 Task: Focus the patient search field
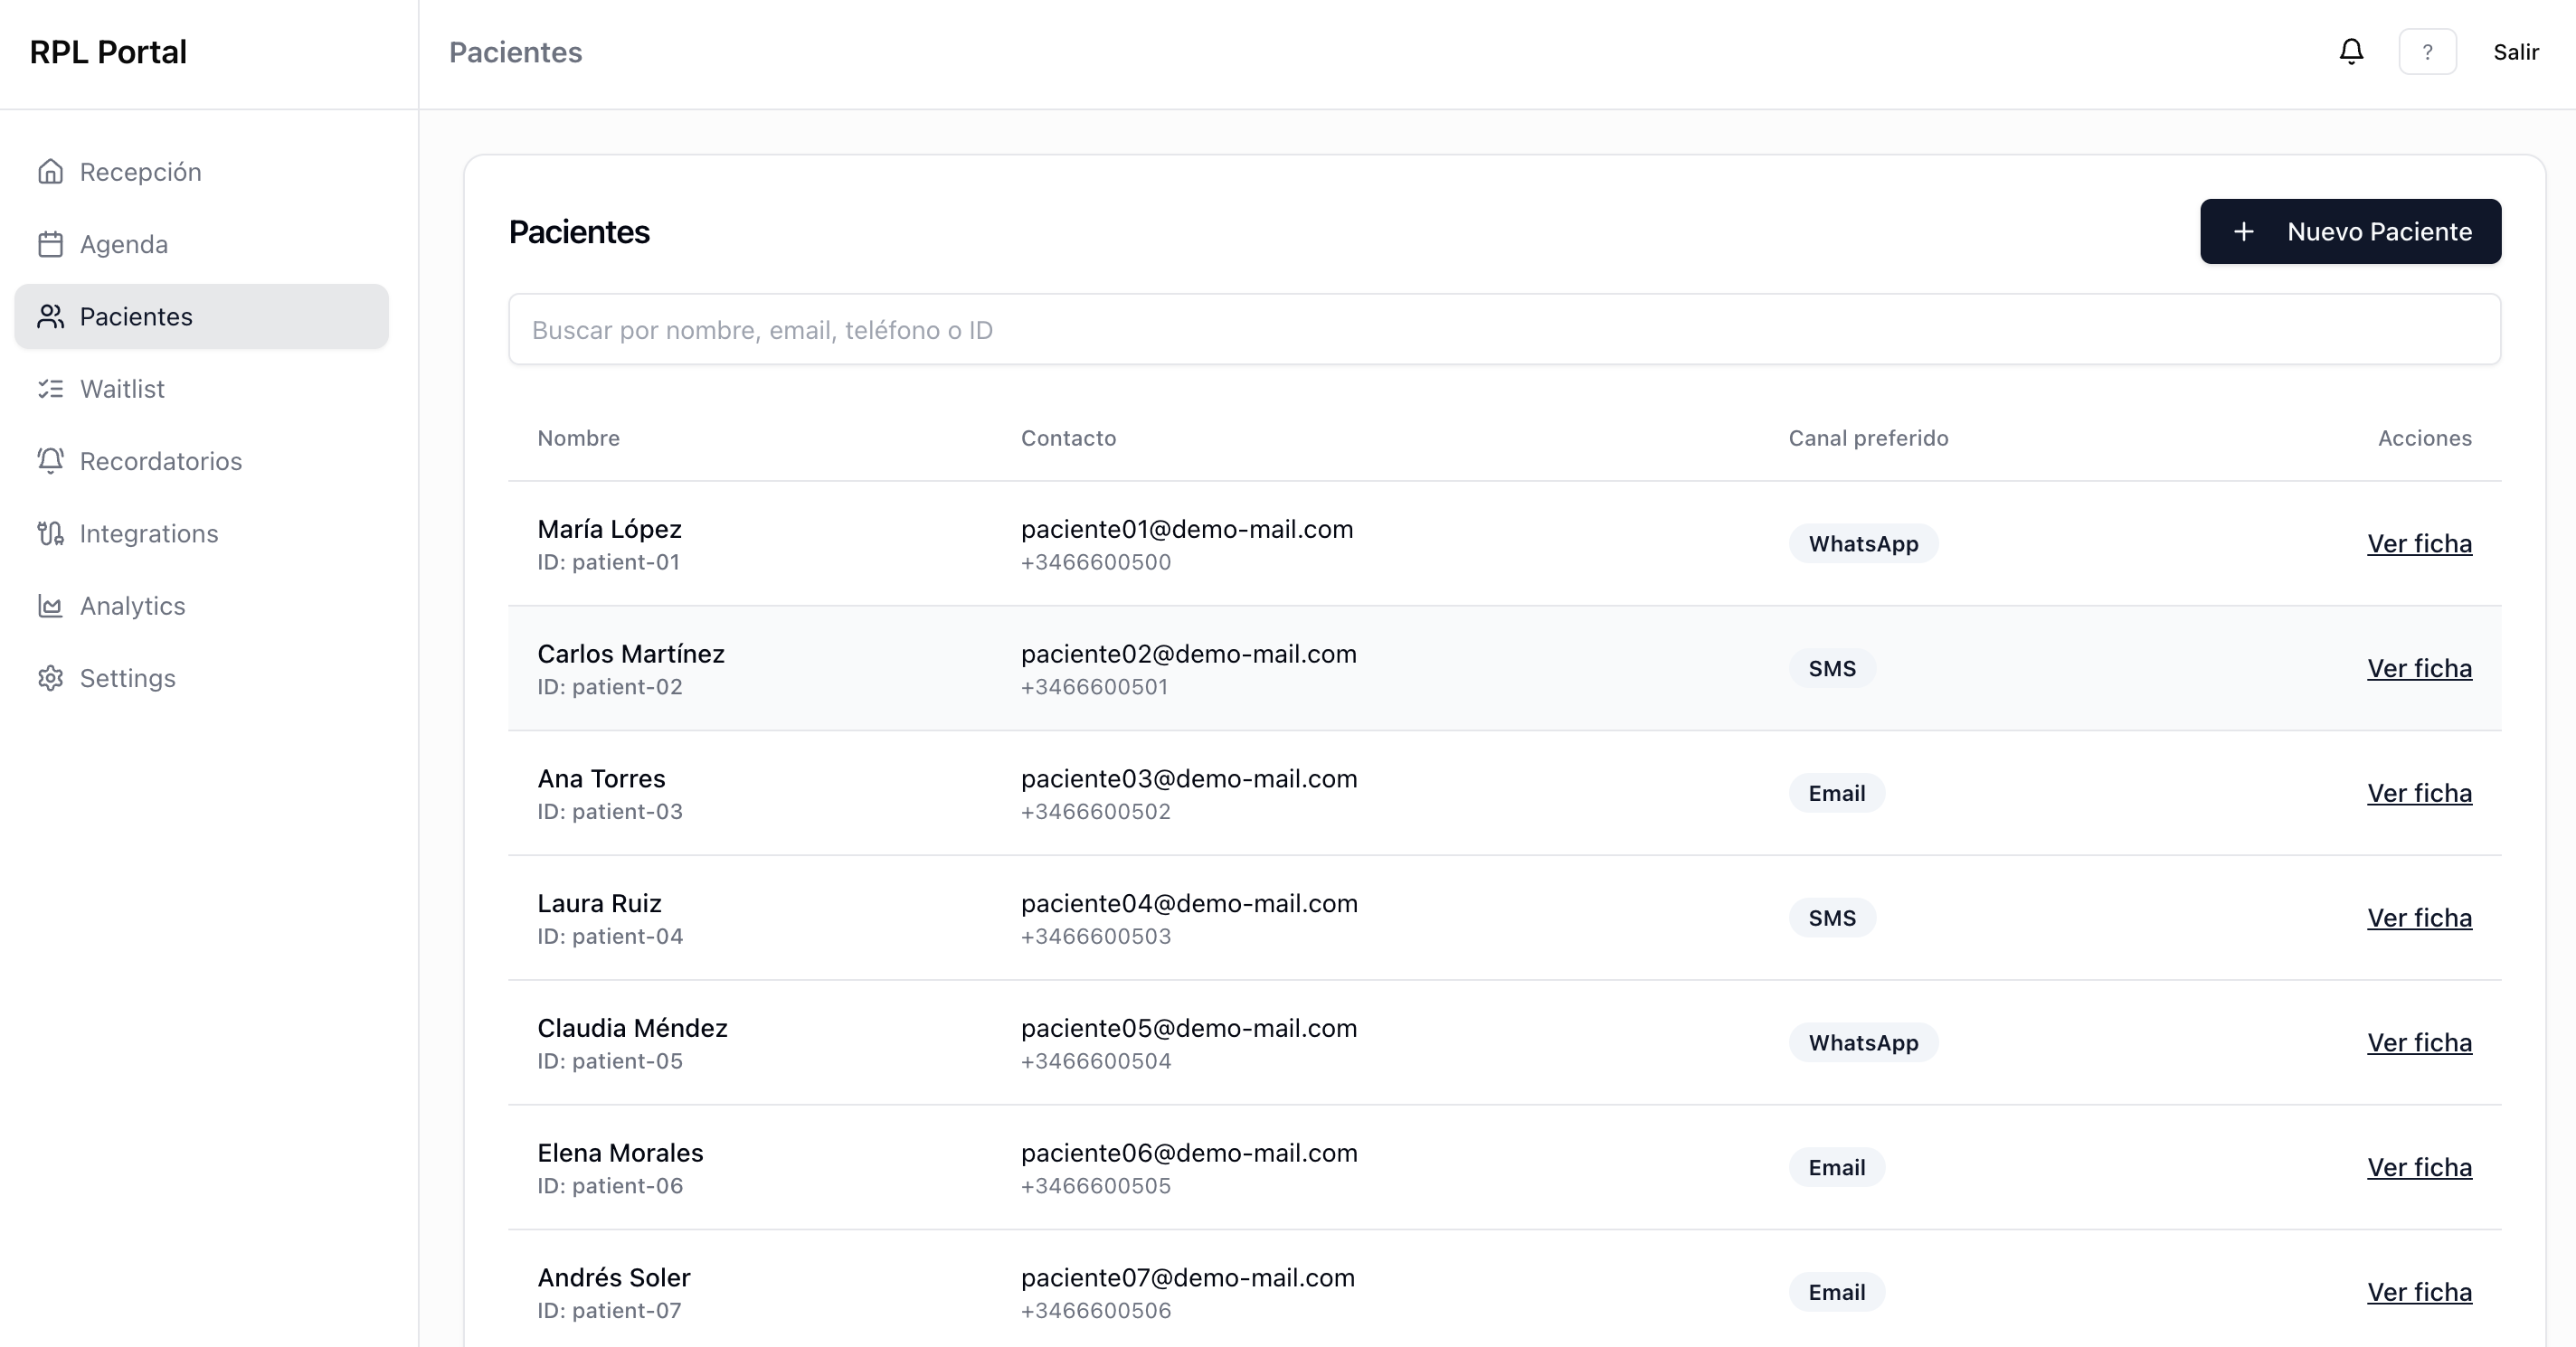1504,330
